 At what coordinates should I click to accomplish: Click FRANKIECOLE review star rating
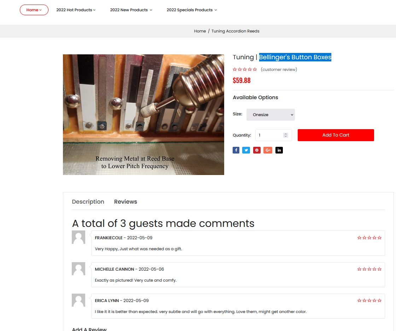click(369, 238)
